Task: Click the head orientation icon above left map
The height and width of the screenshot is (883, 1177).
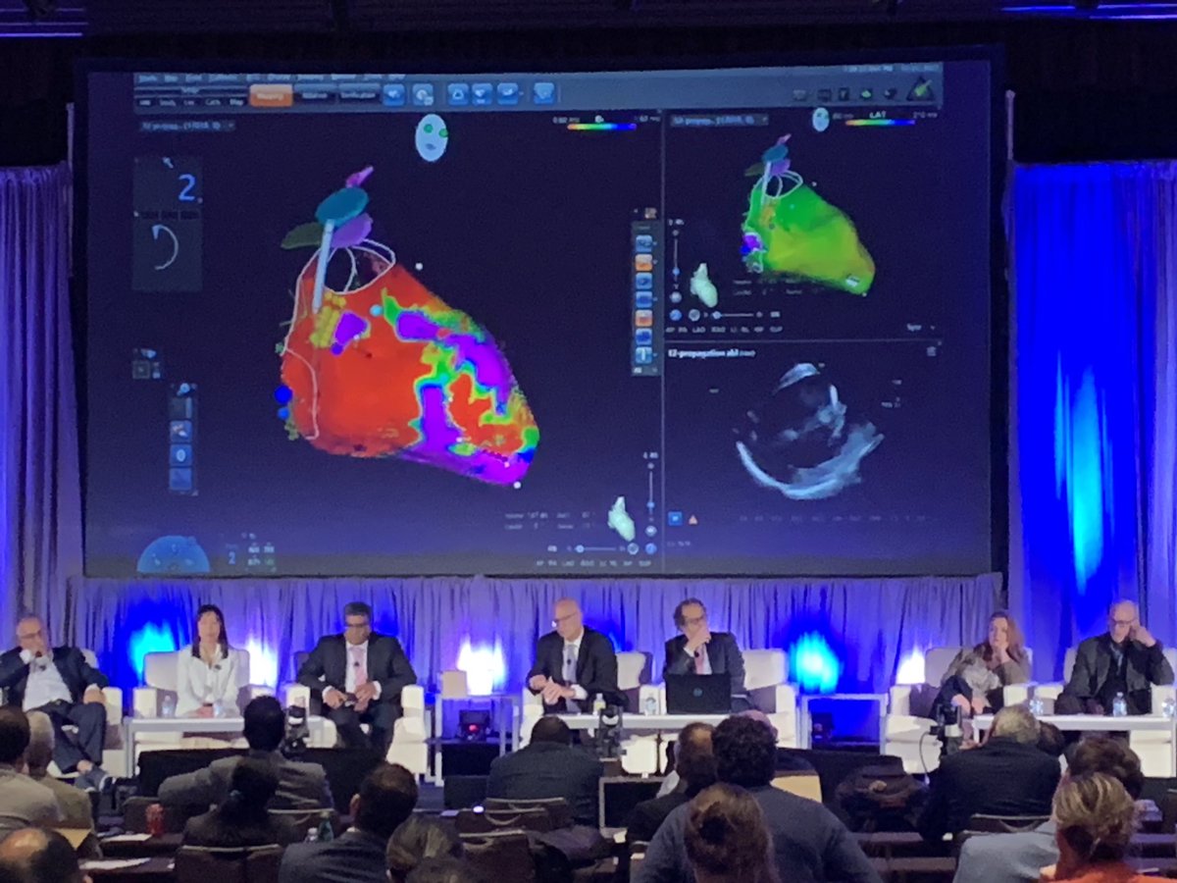Action: coord(432,137)
